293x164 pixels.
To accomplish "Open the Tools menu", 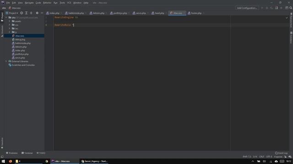I will tap(62, 3).
